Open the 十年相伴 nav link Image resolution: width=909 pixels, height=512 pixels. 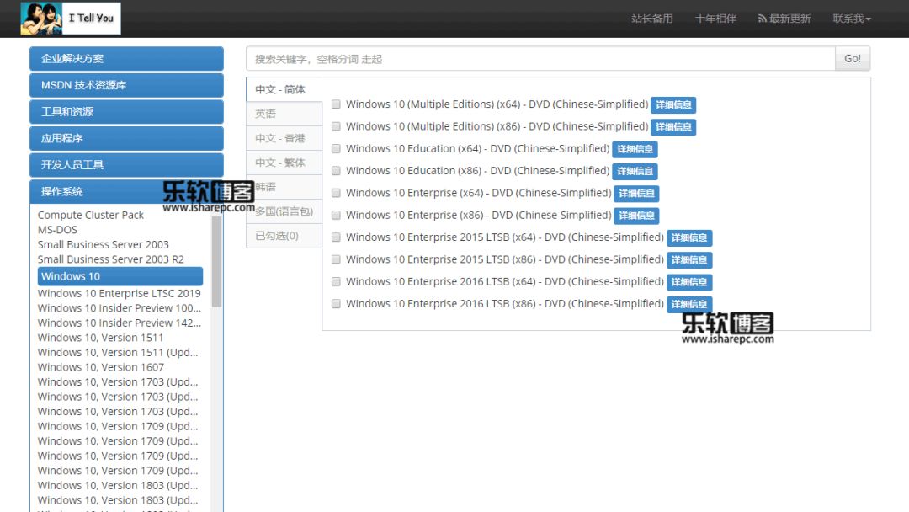715,19
